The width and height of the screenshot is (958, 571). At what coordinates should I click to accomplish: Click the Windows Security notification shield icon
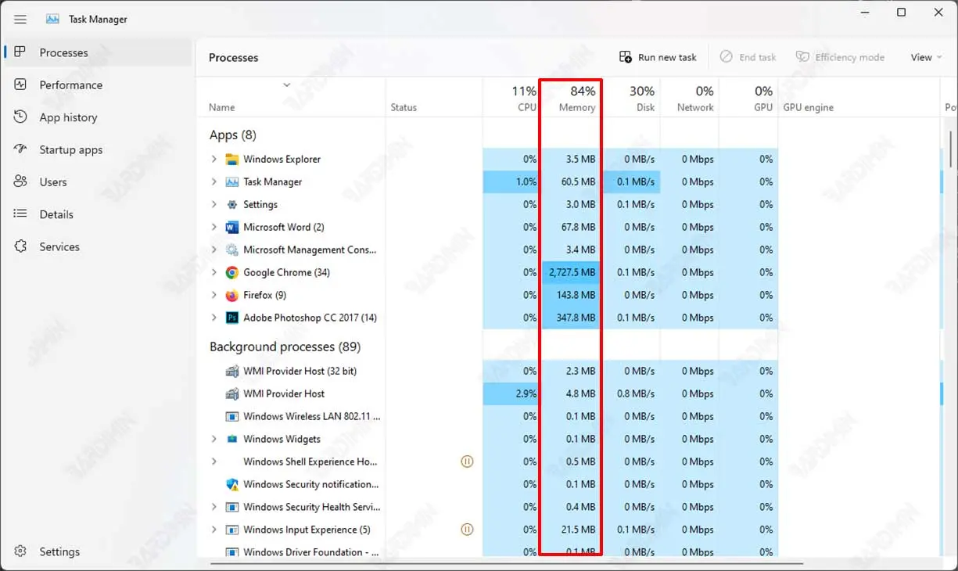231,485
